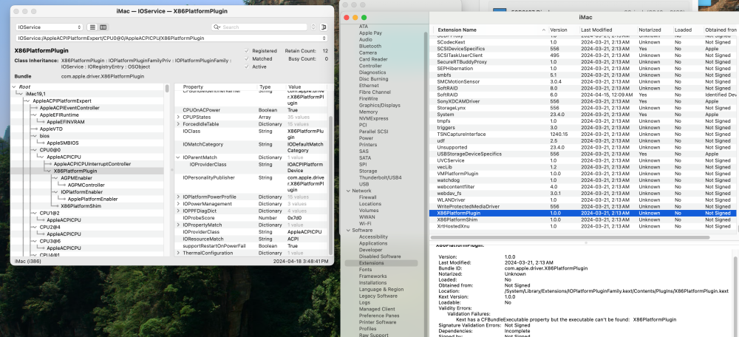Select the X86PlatformShim extension row
The image size is (739, 337).
click(x=584, y=219)
